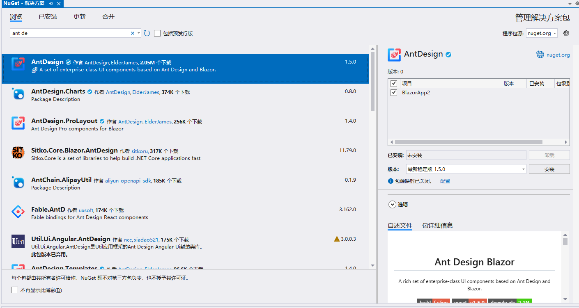Click the 11.79.0 version number
The height and width of the screenshot is (308, 579).
(347, 151)
